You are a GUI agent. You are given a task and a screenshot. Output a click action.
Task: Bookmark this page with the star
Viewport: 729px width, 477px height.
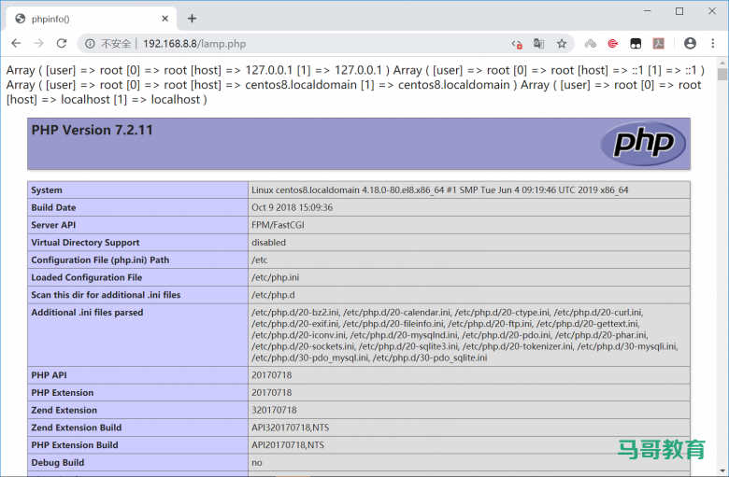(562, 43)
